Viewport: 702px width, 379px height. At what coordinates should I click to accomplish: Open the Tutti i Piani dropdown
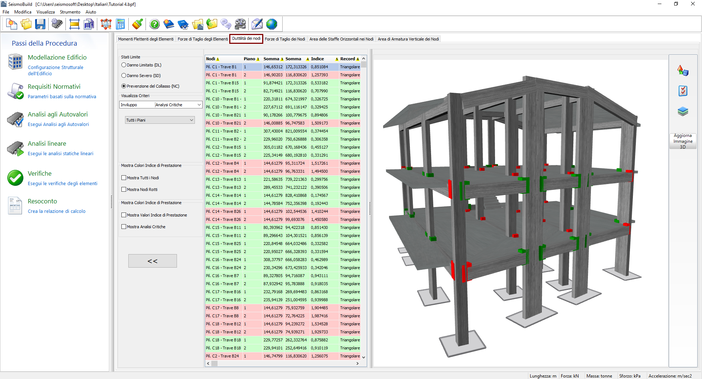[160, 120]
